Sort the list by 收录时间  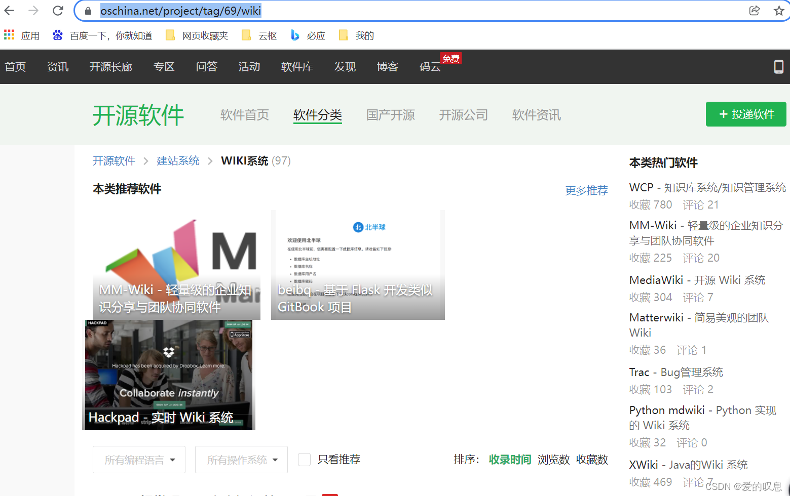[x=510, y=460]
